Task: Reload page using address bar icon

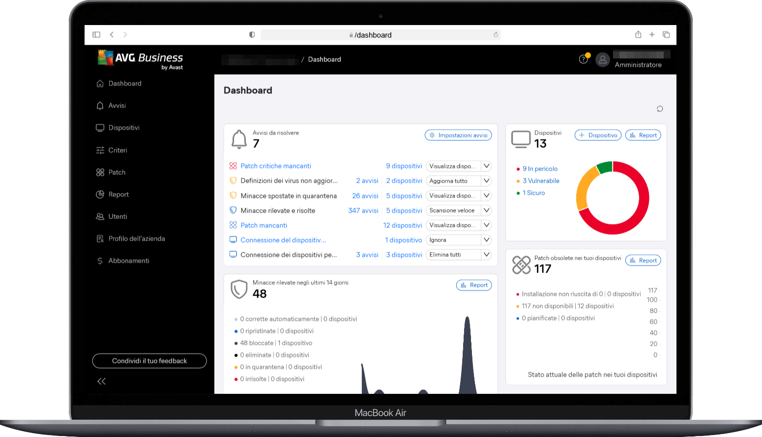Action: (496, 34)
